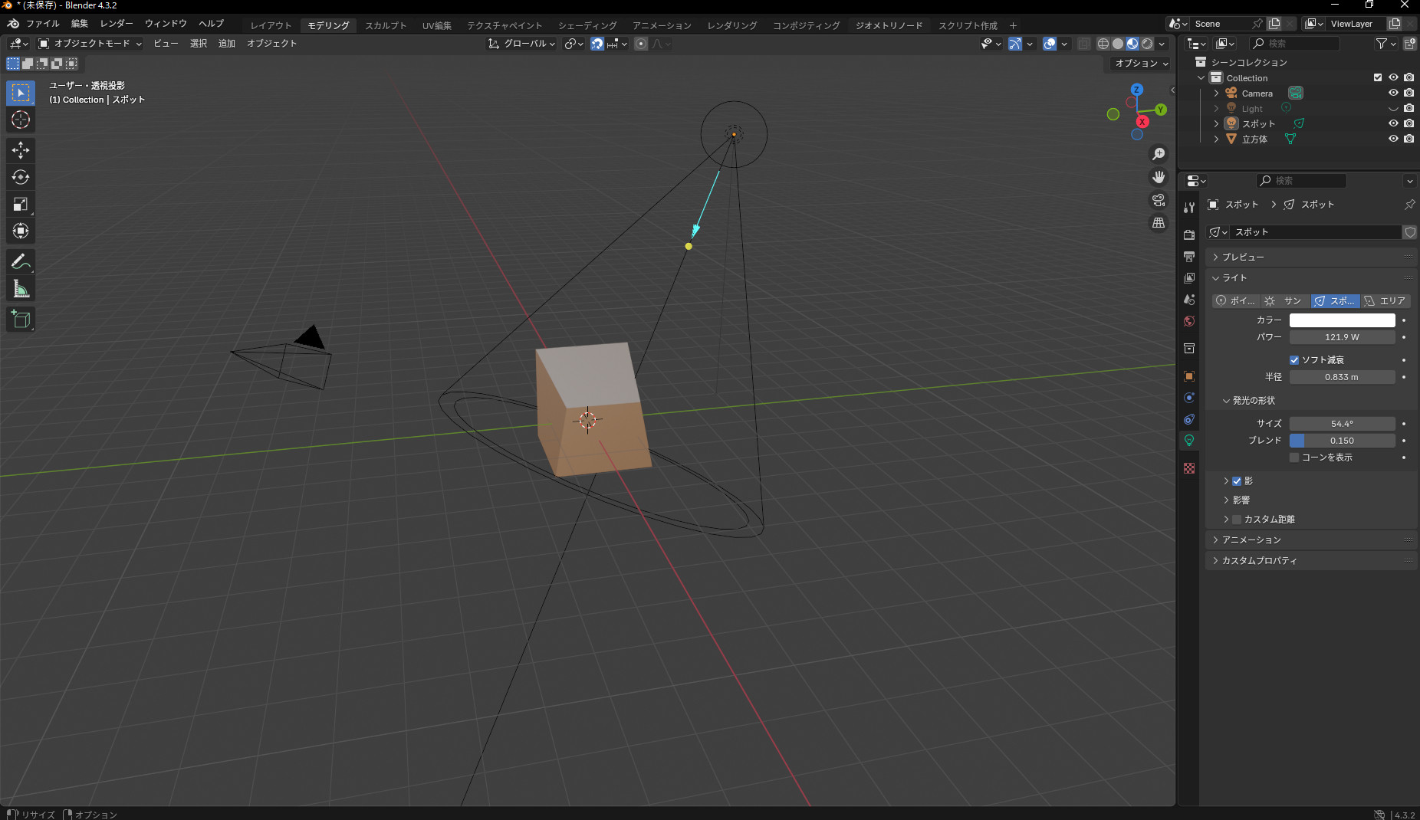The width and height of the screenshot is (1420, 820).
Task: Open the オプション dropdown
Action: (1141, 64)
